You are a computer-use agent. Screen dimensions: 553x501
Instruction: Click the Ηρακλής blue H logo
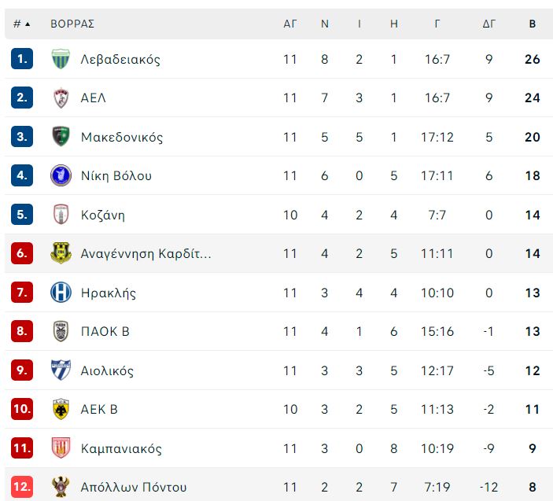point(61,293)
